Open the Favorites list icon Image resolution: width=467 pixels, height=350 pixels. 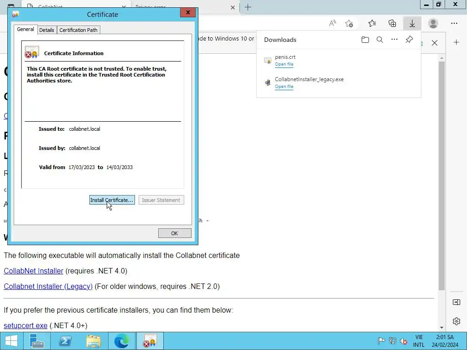[x=372, y=23]
